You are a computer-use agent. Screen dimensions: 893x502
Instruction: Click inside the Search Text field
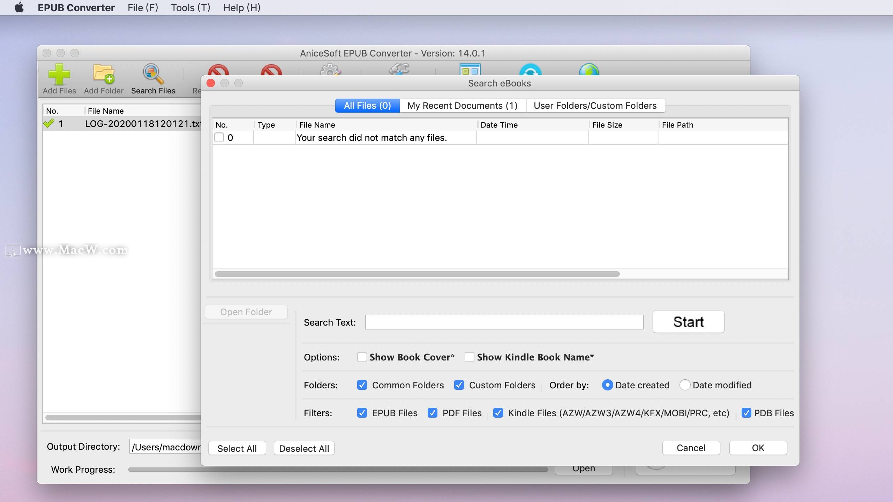pyautogui.click(x=503, y=322)
